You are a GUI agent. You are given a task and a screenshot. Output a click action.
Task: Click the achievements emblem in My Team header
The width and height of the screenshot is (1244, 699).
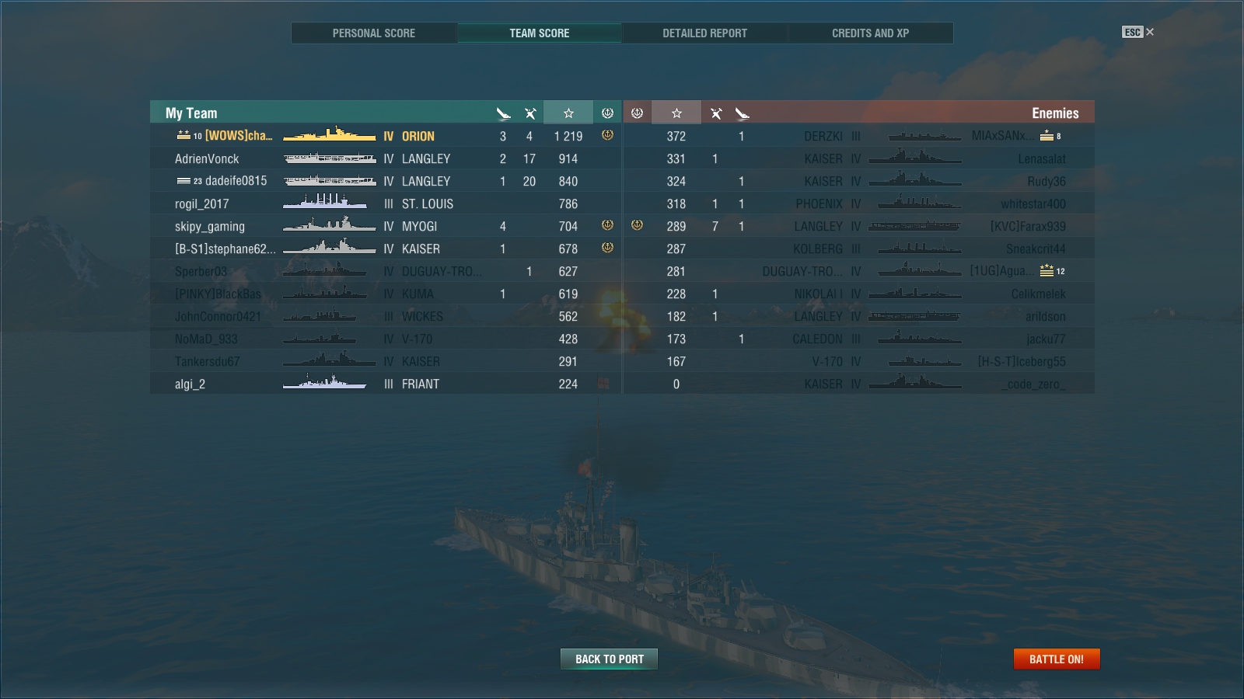607,113
